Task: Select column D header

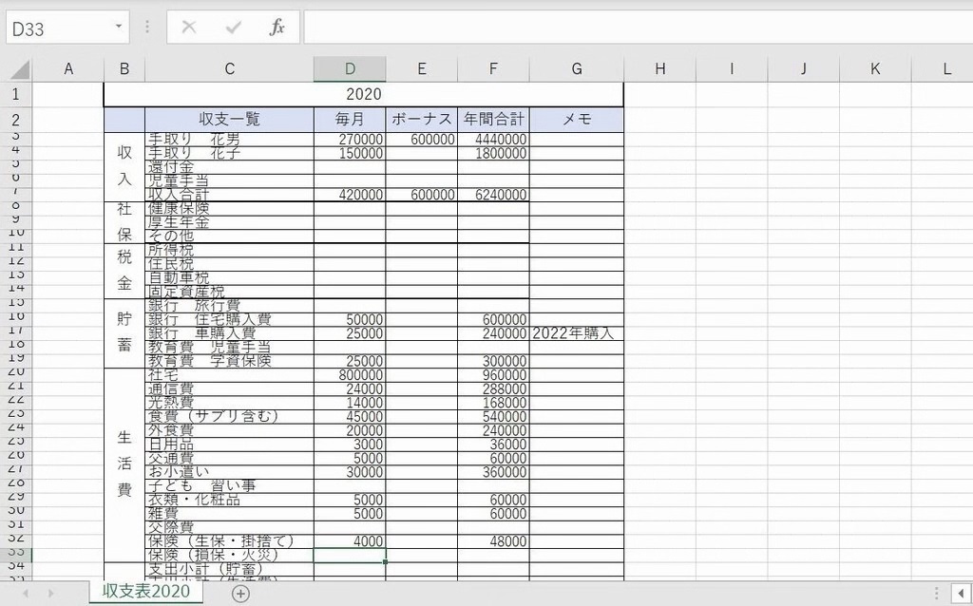Action: click(x=350, y=69)
